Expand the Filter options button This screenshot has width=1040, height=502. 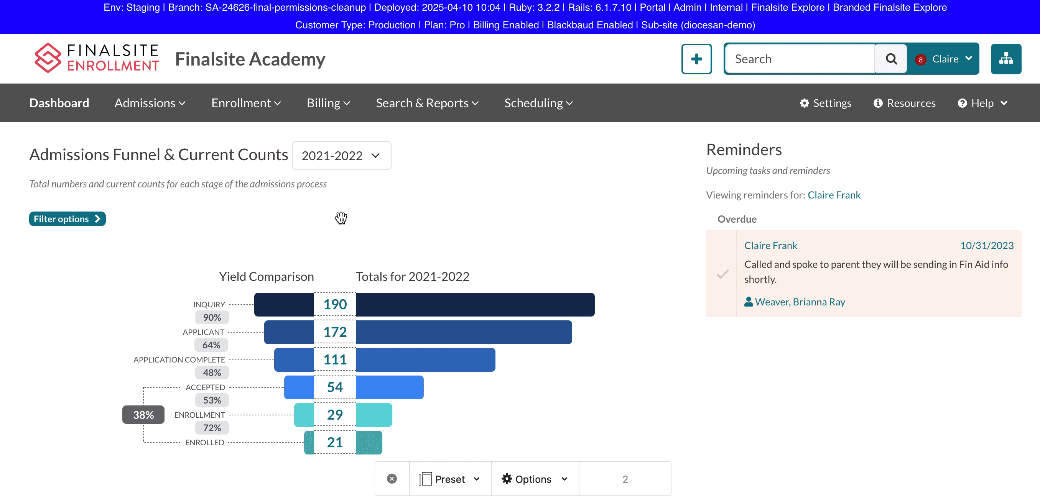(67, 219)
